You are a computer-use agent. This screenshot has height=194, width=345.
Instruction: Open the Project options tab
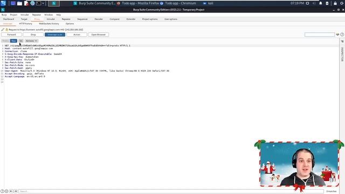(x=150, y=19)
